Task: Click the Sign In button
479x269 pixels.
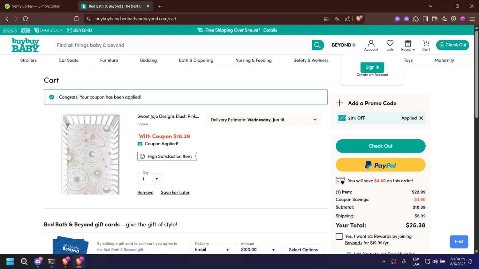Action: coord(372,67)
